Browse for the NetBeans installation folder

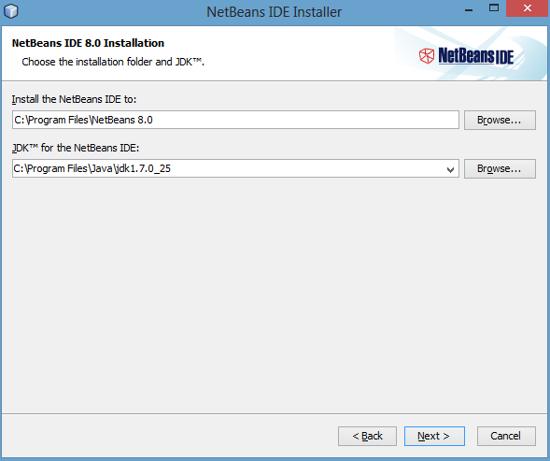[x=500, y=121]
